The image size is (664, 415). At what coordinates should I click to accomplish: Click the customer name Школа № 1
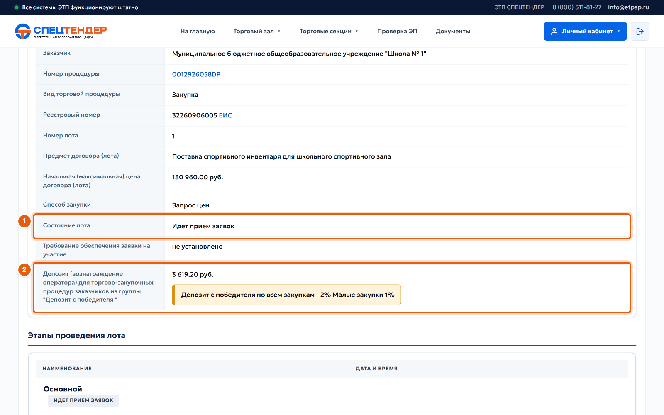tap(299, 54)
